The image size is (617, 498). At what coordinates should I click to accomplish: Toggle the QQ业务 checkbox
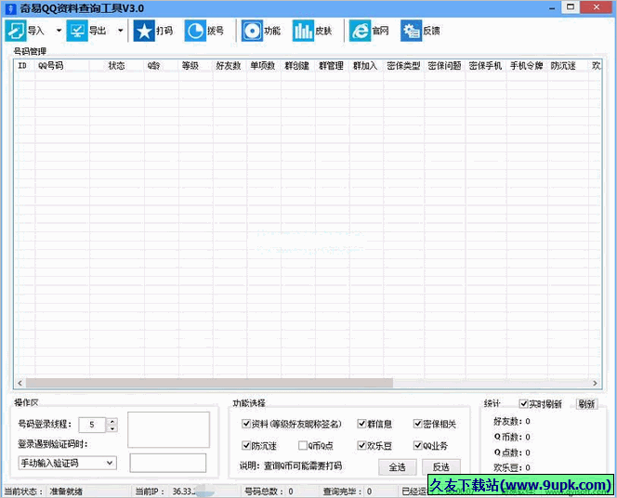coord(418,445)
